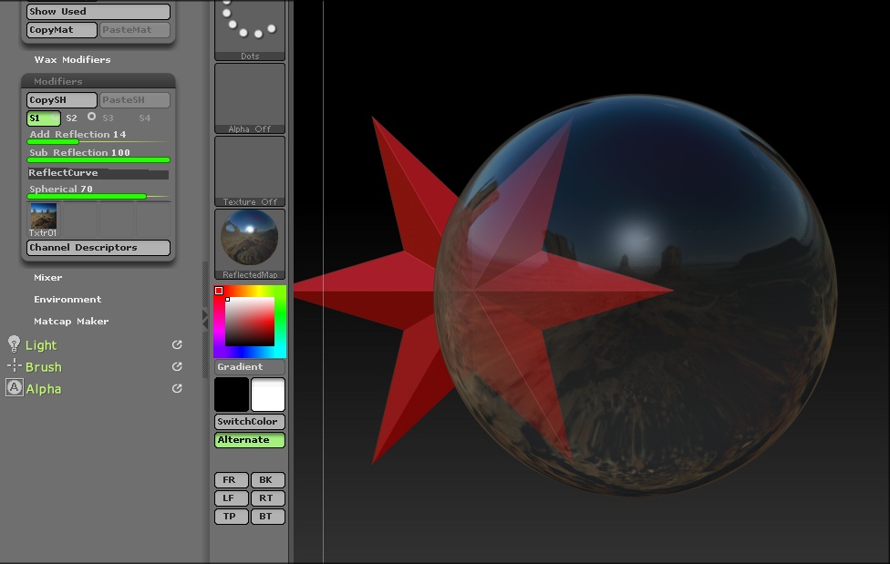Click the CopySH button
This screenshot has height=564, width=890.
click(59, 99)
